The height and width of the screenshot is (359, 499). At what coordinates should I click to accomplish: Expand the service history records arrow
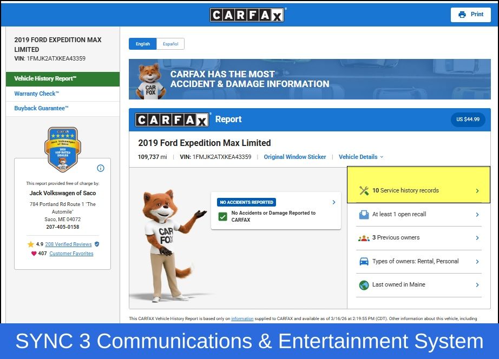[477, 191]
